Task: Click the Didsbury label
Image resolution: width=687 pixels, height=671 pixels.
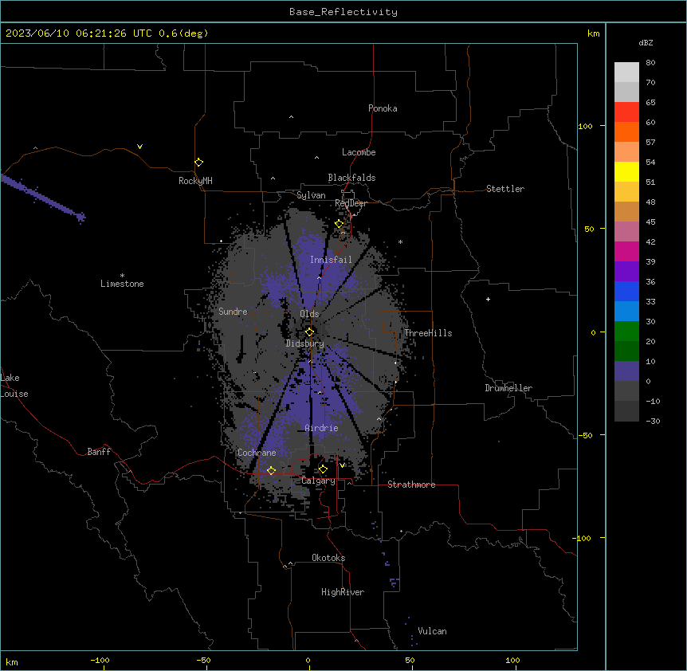Action: point(305,343)
